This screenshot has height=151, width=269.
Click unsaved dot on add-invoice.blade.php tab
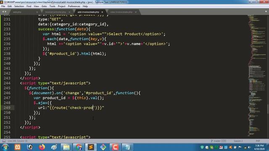[102, 12]
